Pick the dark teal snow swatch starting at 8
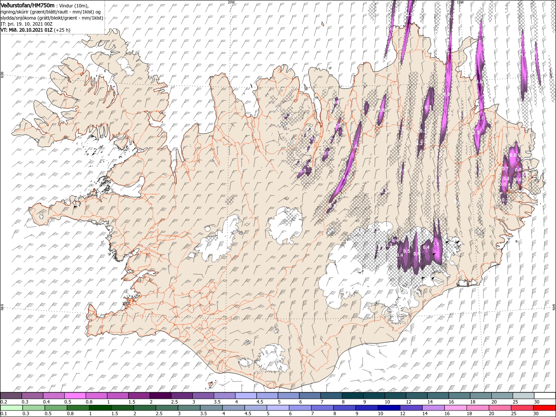The width and height of the screenshot is (556, 417). coord(353,395)
